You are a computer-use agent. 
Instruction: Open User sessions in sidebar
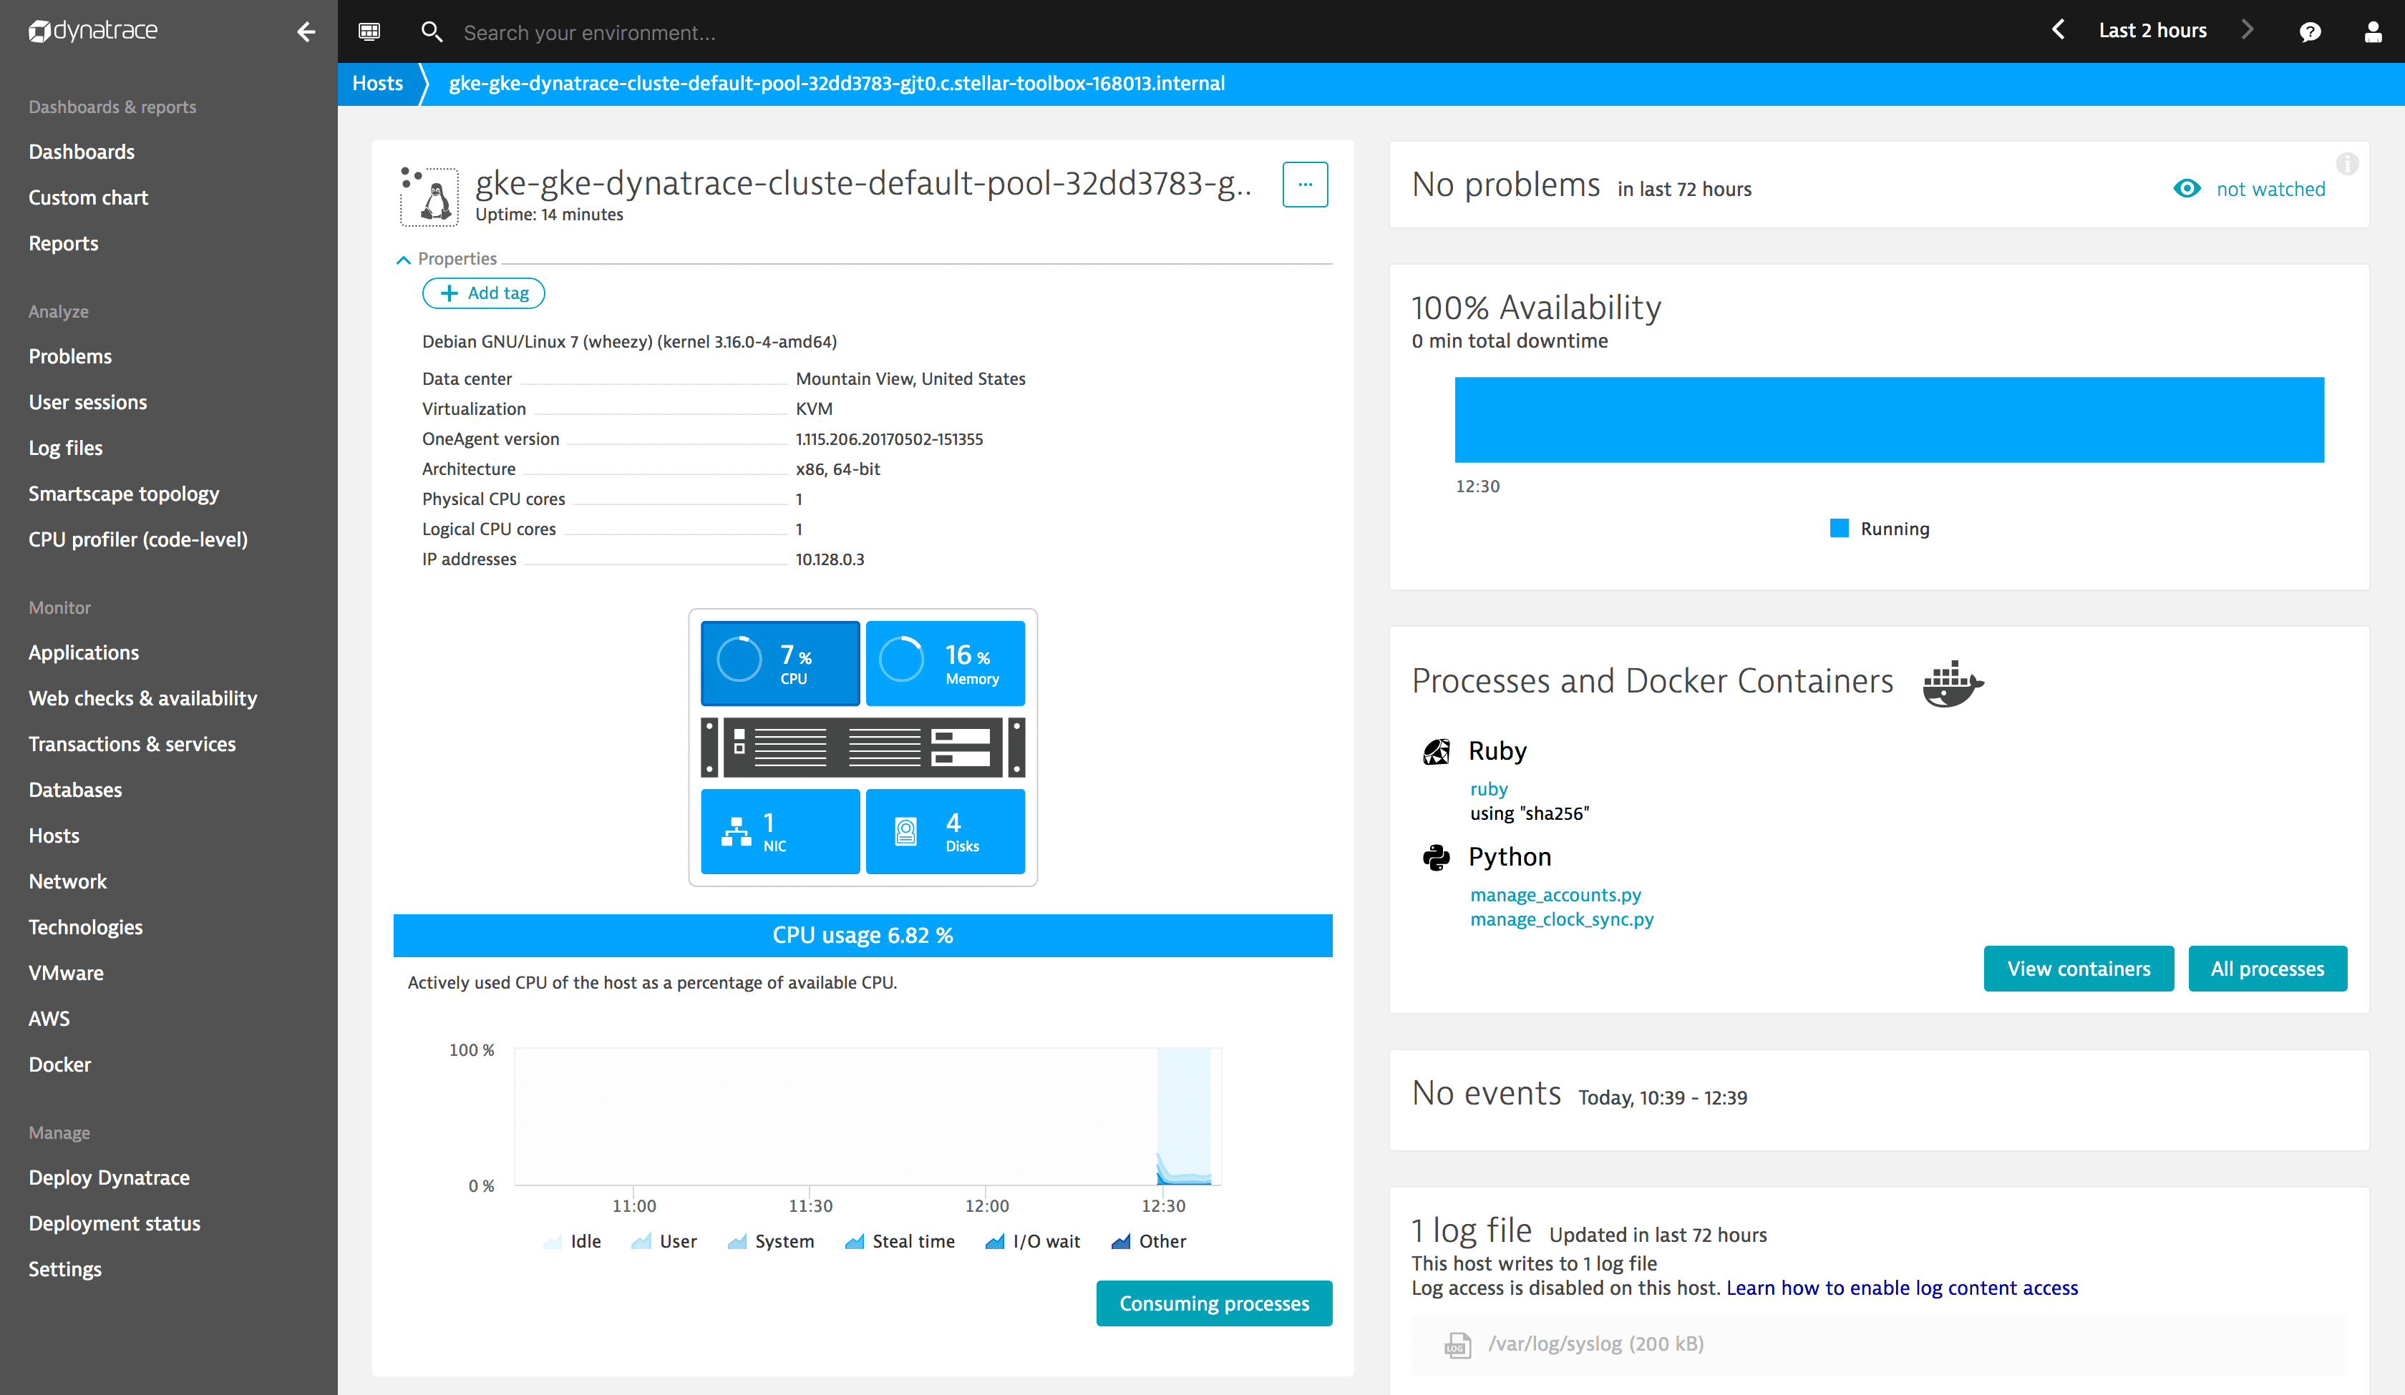click(88, 402)
